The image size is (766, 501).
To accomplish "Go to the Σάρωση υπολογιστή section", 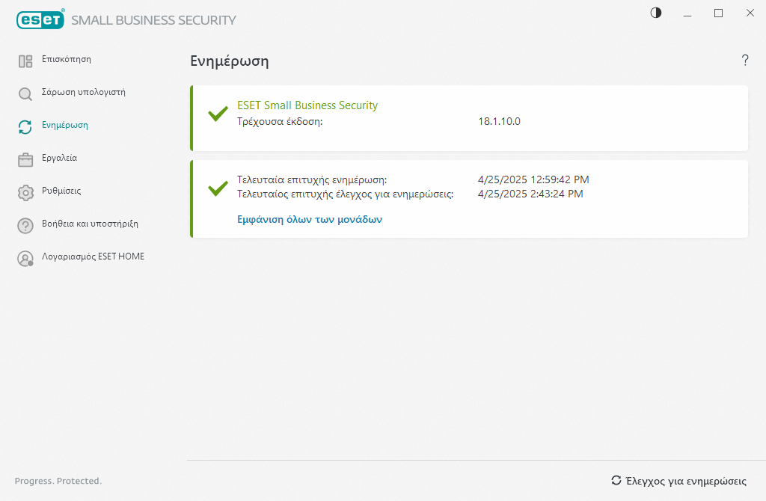I will click(x=83, y=92).
